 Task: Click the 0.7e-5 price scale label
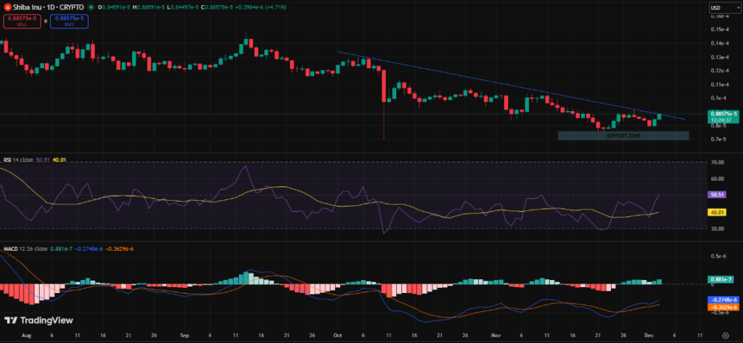pos(718,139)
